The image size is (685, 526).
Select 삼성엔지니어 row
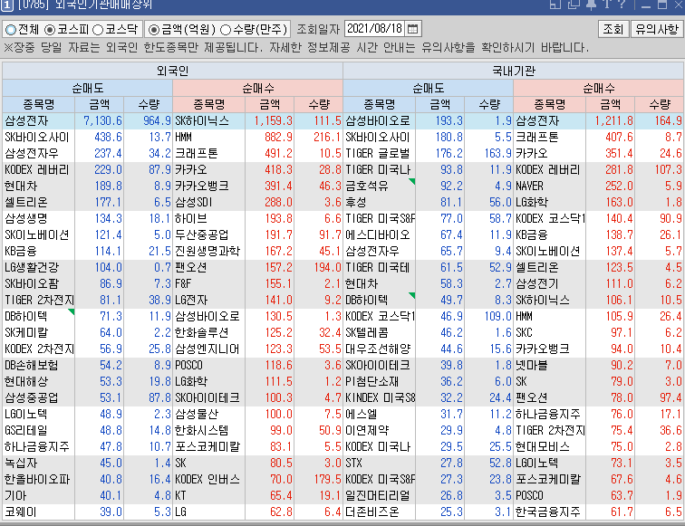point(207,349)
